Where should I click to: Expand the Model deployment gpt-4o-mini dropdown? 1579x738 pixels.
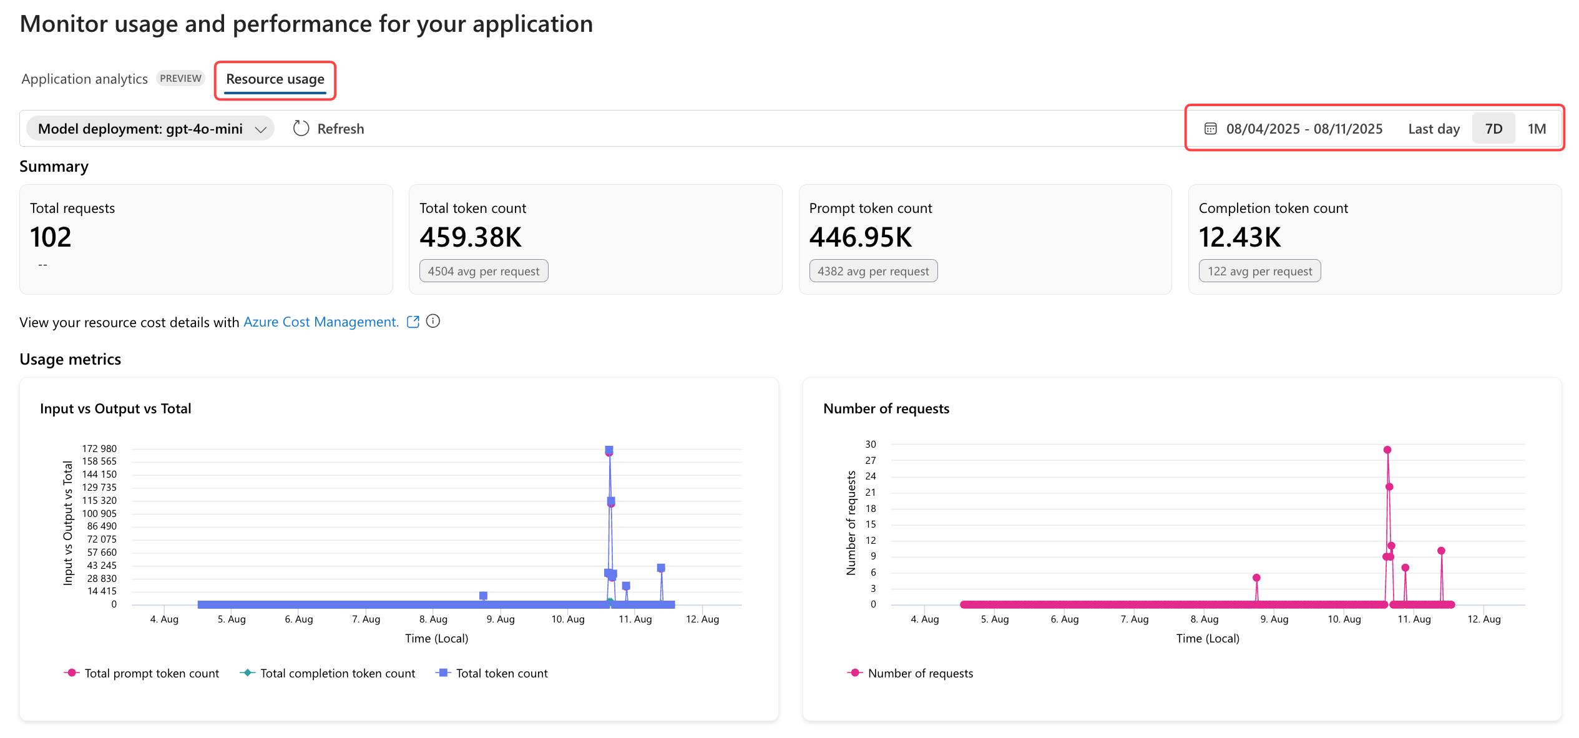[140, 129]
